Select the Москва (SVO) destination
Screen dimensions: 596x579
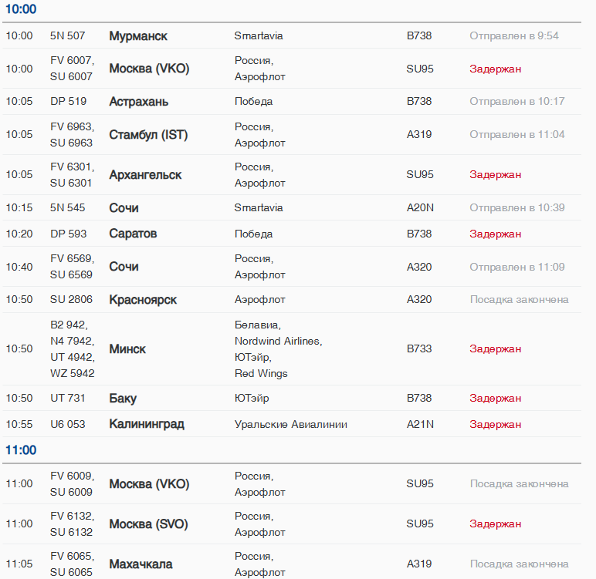click(148, 524)
